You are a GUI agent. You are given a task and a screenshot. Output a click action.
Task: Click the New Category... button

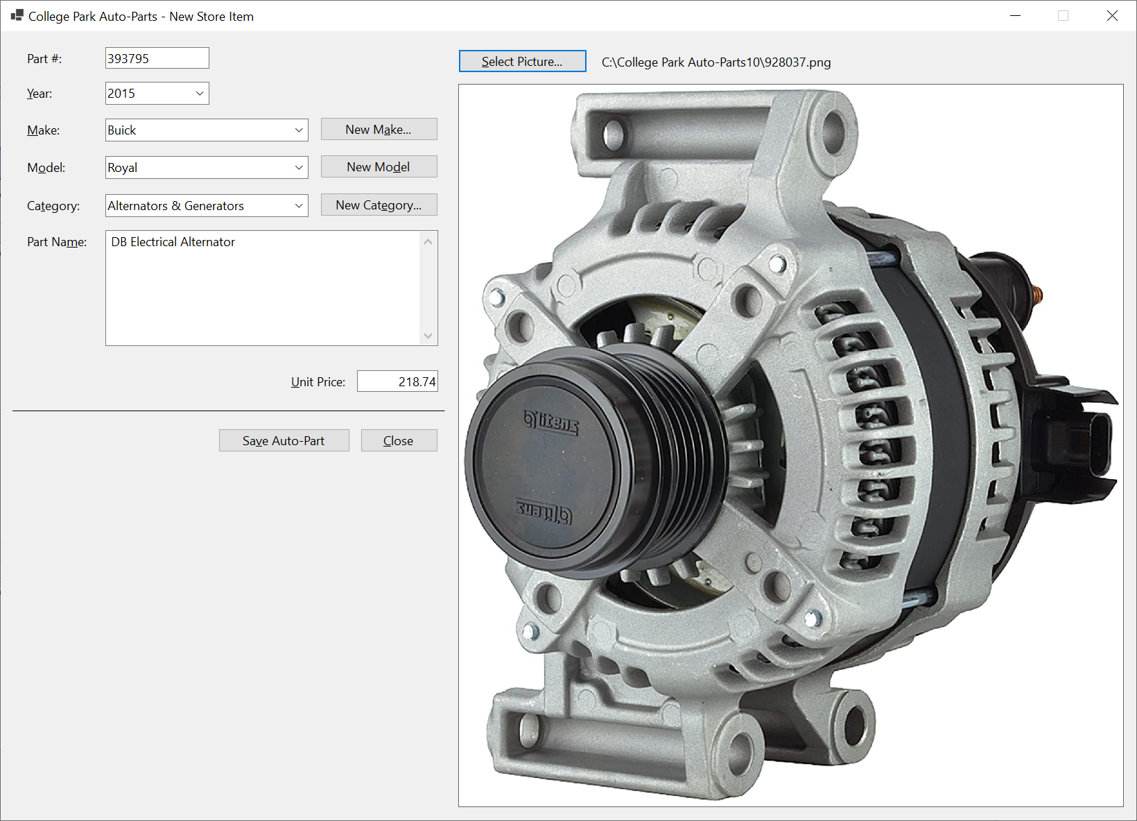coord(379,205)
